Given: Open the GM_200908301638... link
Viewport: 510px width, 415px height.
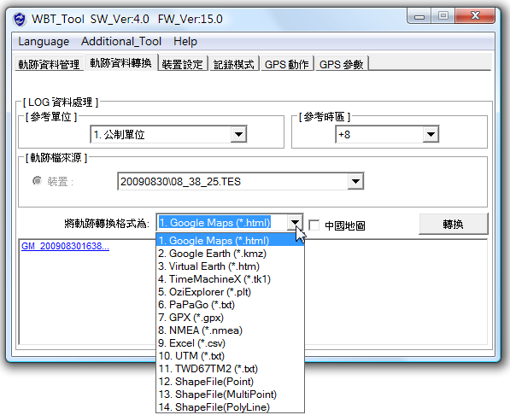Looking at the screenshot, I should click(65, 246).
